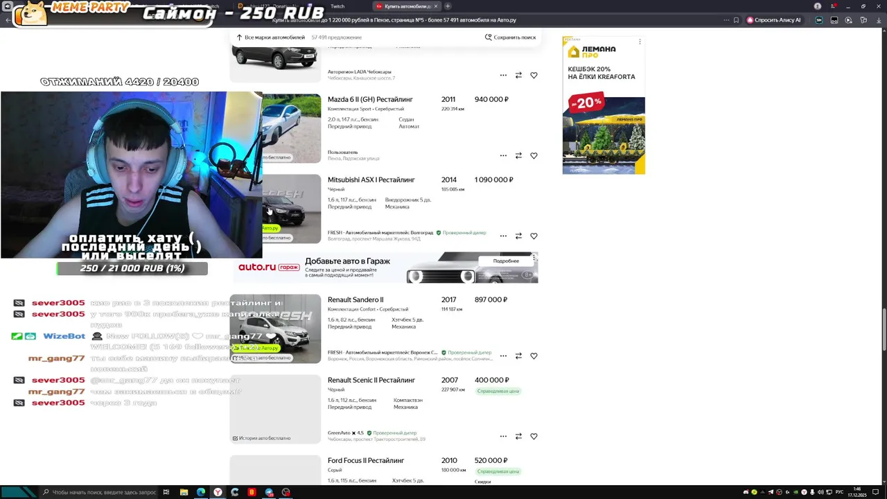Open Microsoft Edge from taskbar
887x499 pixels.
coord(201,492)
